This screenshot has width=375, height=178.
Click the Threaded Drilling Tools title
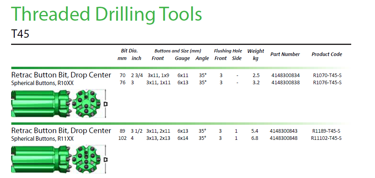click(106, 15)
